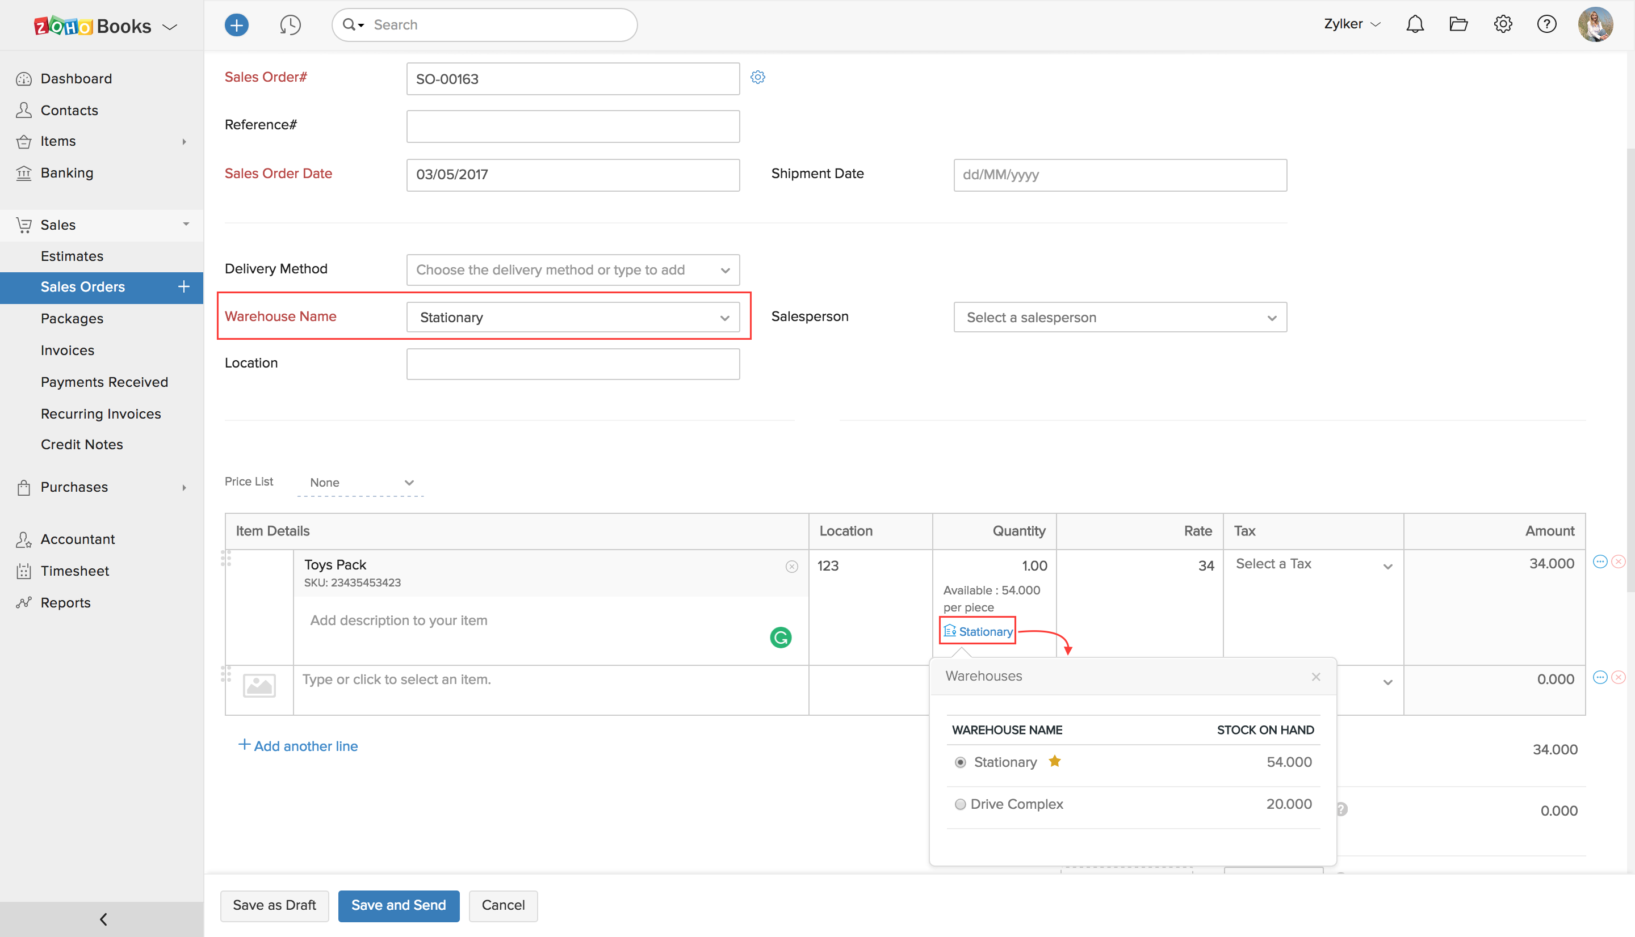Open the Select a salesperson dropdown
1635x937 pixels.
click(1119, 317)
